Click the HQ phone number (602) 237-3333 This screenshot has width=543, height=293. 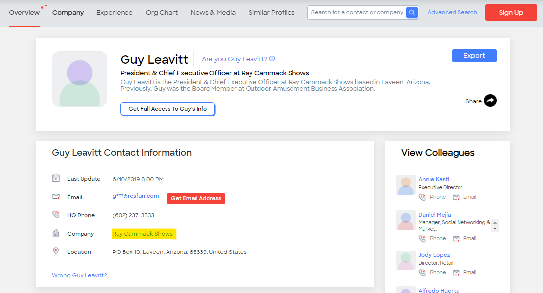(x=133, y=215)
